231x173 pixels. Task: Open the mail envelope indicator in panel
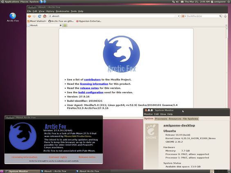click(182, 2)
